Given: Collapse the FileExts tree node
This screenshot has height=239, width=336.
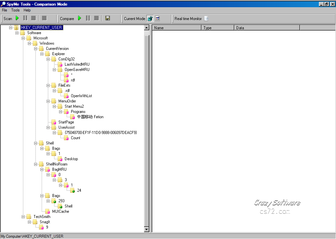Looking at the screenshot, I should point(48,85).
